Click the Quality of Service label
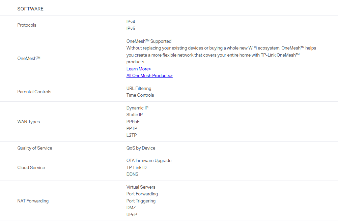The width and height of the screenshot is (338, 223). pyautogui.click(x=35, y=148)
